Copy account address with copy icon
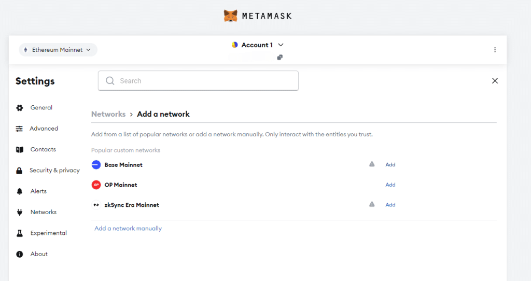The height and width of the screenshot is (281, 531). pyautogui.click(x=280, y=57)
